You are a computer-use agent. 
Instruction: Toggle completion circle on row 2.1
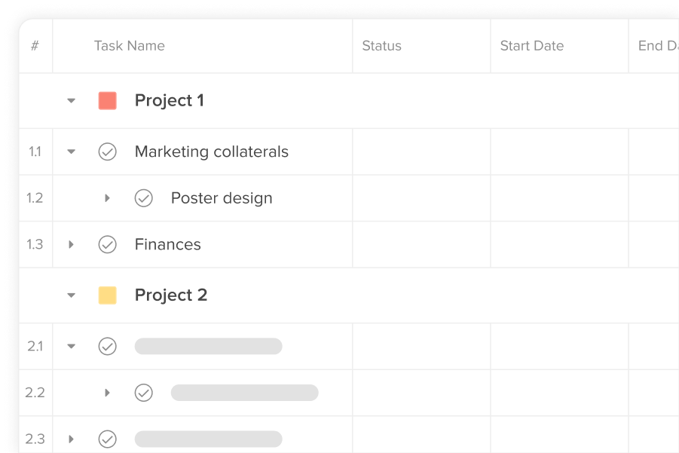coord(108,346)
